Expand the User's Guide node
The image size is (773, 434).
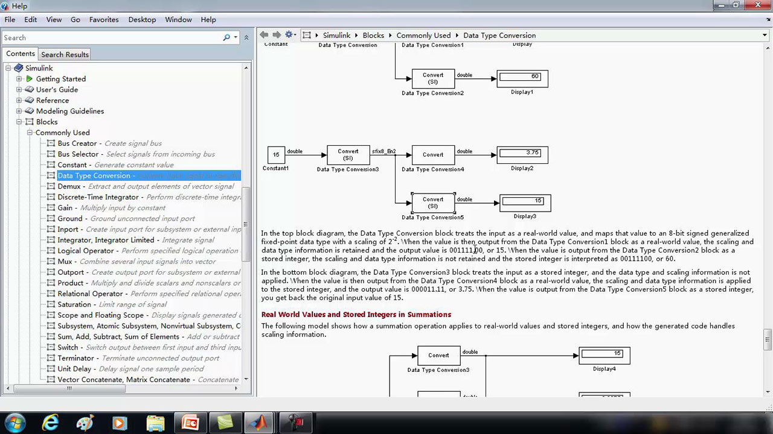pyautogui.click(x=19, y=90)
